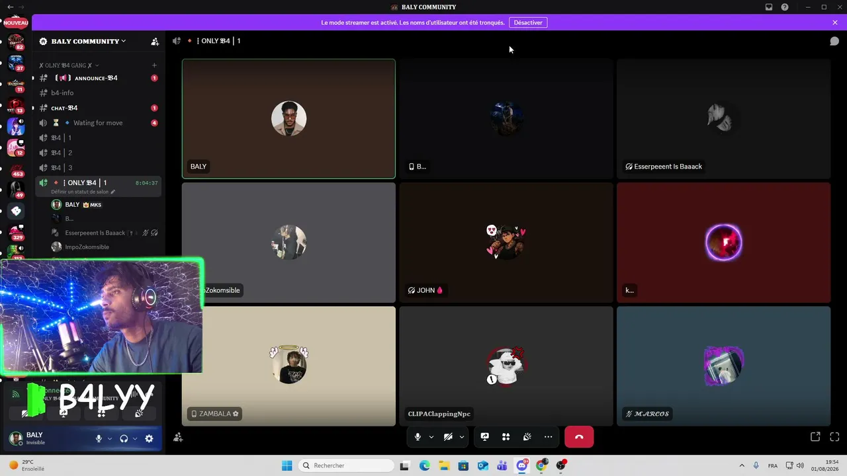The width and height of the screenshot is (847, 476).
Task: Click Définir un statut de salon
Action: click(83, 192)
